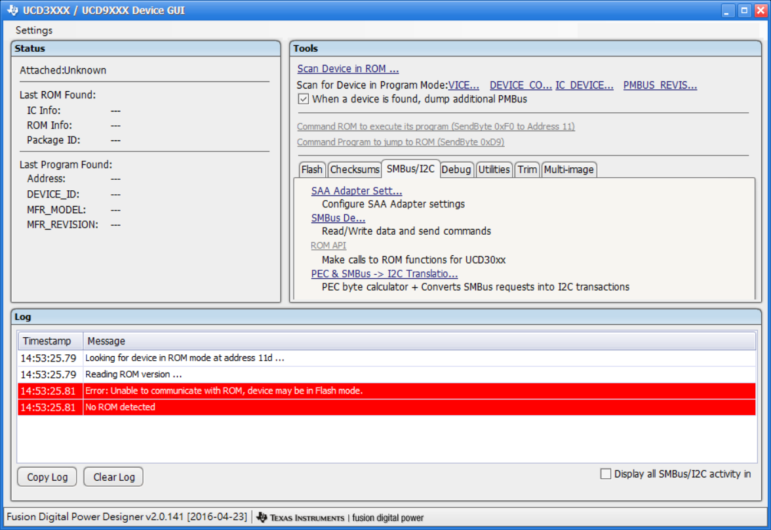Open the Utilities tab
771x530 pixels.
point(494,170)
